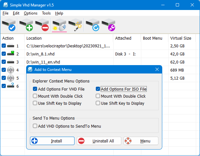Click the ISO disc icon in row 4
Screen dimensions: 200x156
click(x=11, y=70)
